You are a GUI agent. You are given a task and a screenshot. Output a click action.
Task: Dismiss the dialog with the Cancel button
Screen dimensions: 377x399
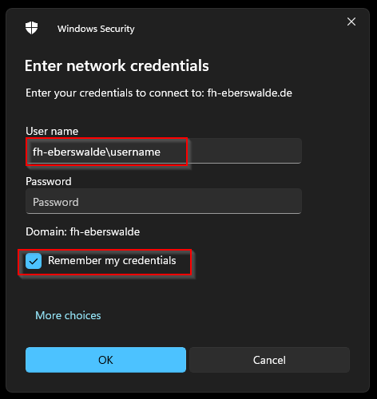pyautogui.click(x=269, y=360)
